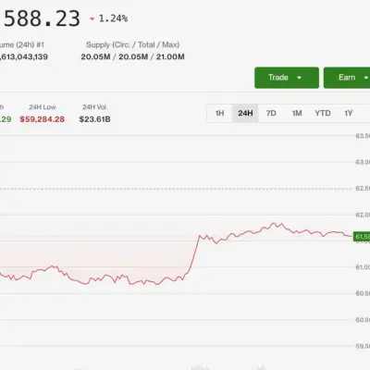
Task: Click the red down-arrow change icon
Action: pyautogui.click(x=92, y=19)
